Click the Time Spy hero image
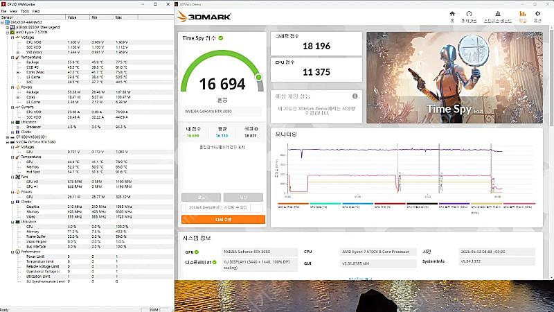 pyautogui.click(x=454, y=78)
